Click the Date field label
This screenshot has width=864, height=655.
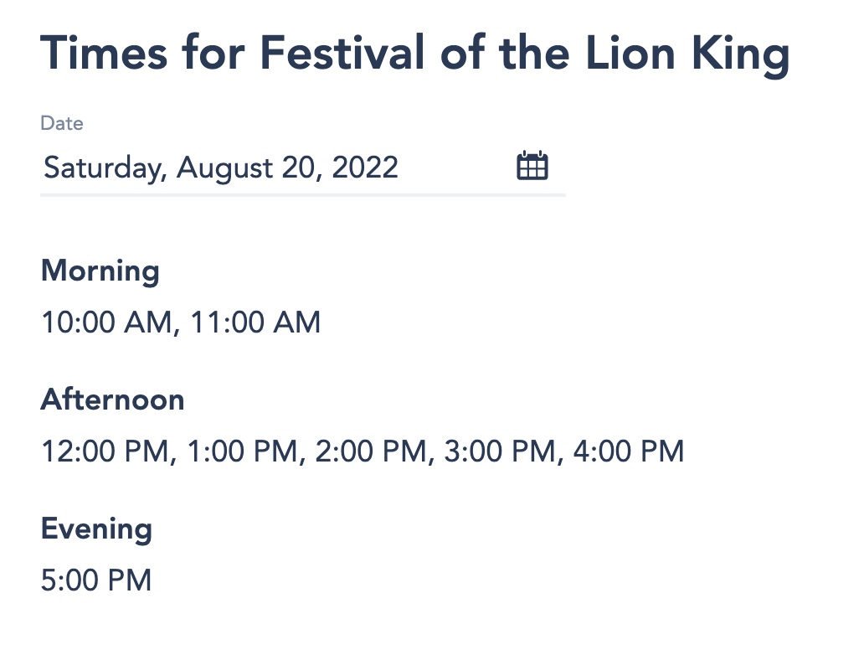[62, 124]
